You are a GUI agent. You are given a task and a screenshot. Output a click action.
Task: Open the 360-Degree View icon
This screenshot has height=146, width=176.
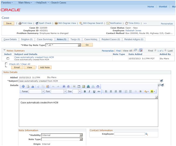coord(56,23)
